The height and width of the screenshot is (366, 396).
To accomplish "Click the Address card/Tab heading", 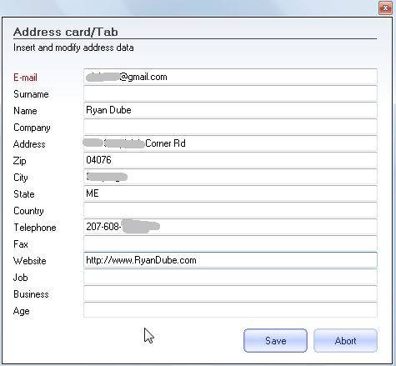I will pos(66,32).
